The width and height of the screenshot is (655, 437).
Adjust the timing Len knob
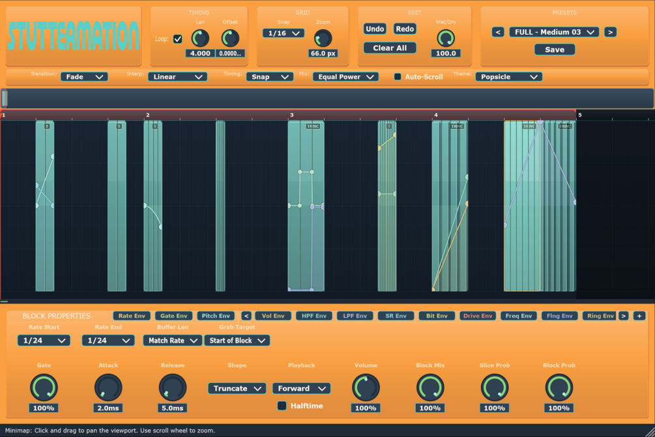pos(200,38)
